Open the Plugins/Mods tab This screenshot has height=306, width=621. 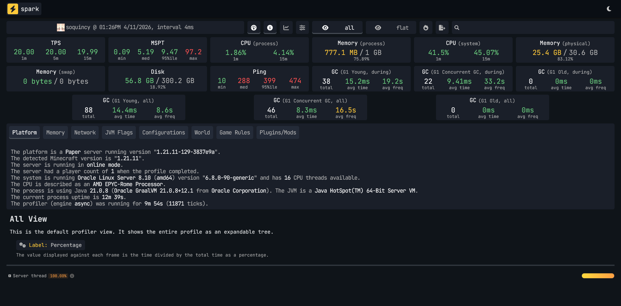(x=278, y=132)
